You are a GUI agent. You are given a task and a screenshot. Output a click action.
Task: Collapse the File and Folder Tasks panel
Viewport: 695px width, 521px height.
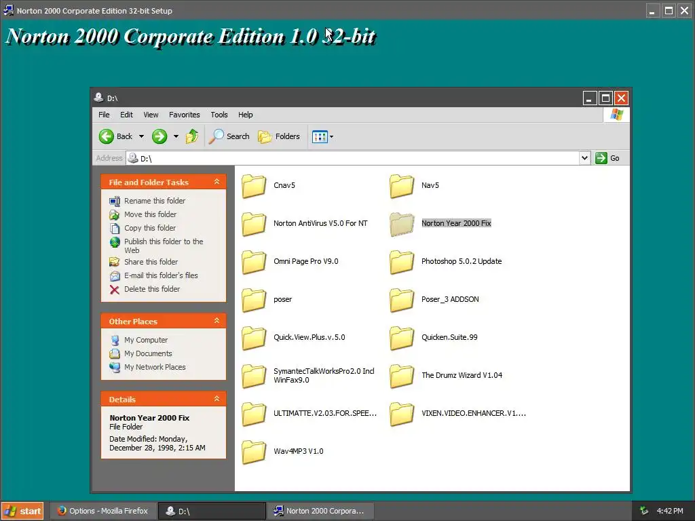pyautogui.click(x=217, y=182)
